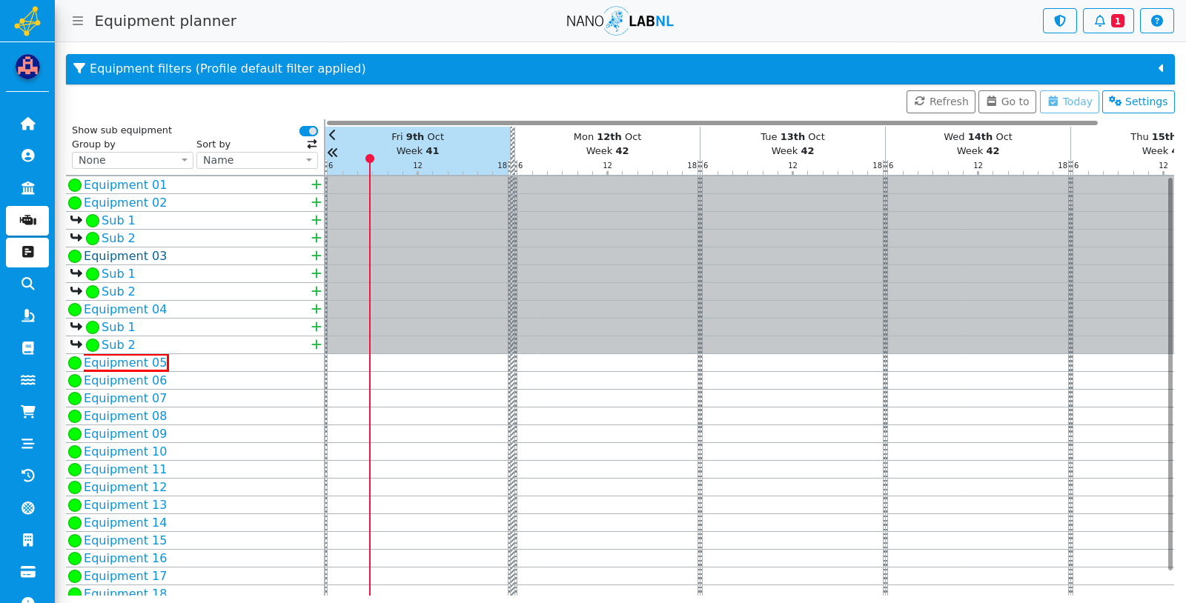The width and height of the screenshot is (1186, 603).
Task: Swap sort direction arrows icon
Action: (312, 144)
